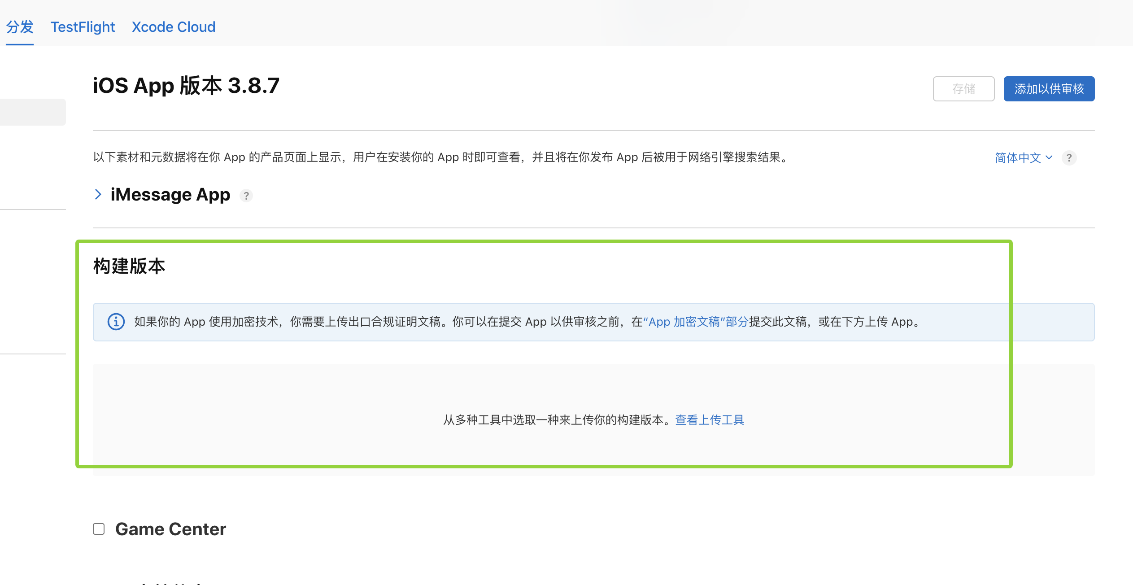Follow the 查看上传工具 link
The image size is (1133, 585).
[x=710, y=420]
